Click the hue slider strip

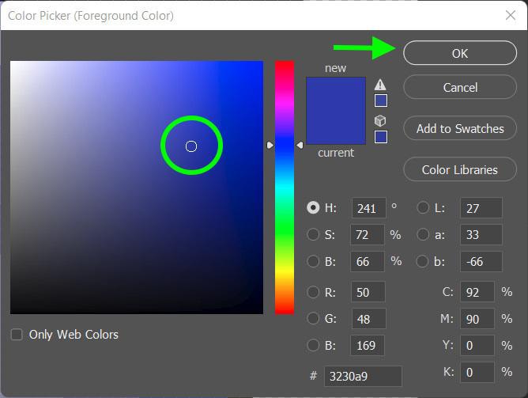click(x=285, y=188)
